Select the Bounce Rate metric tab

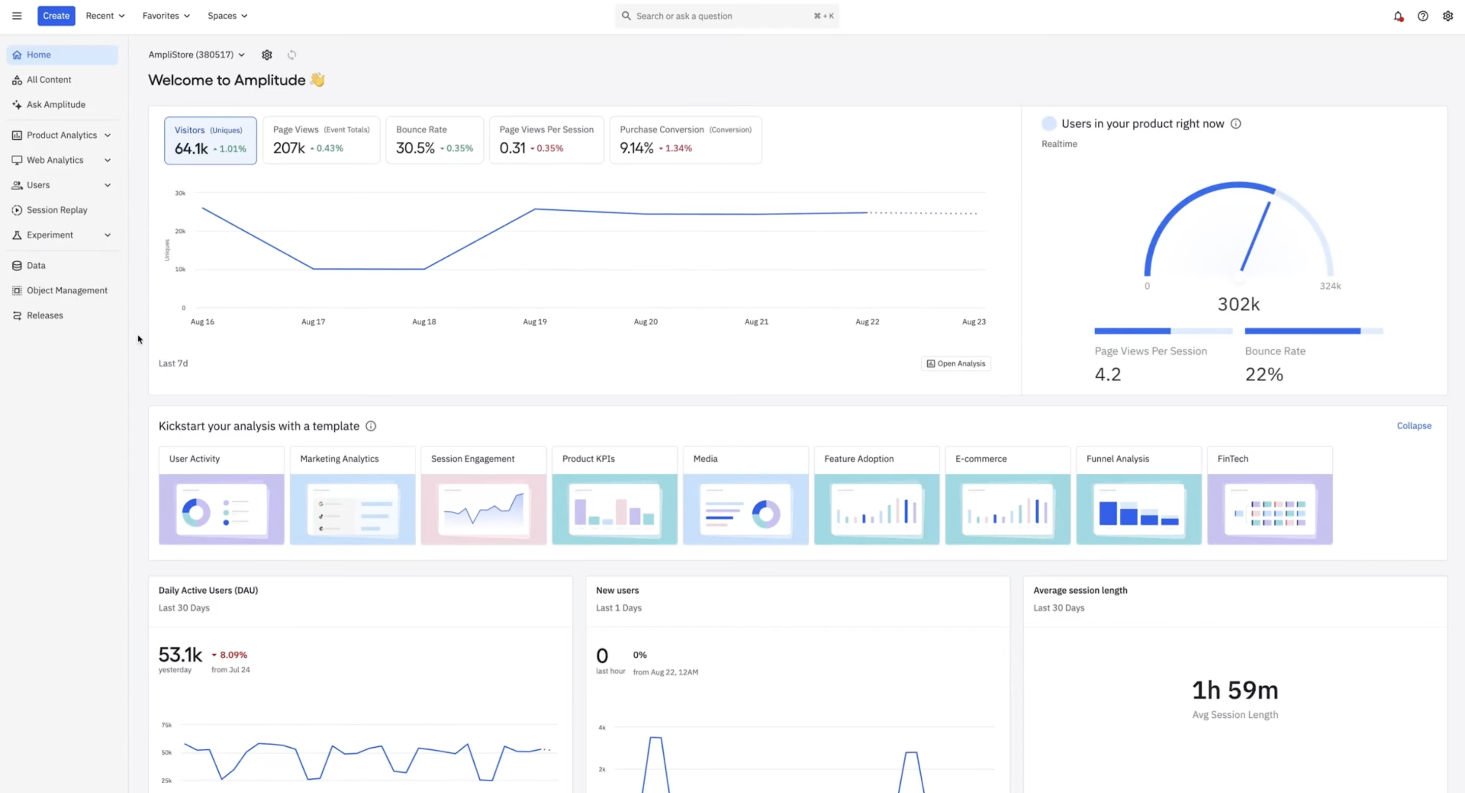click(434, 140)
